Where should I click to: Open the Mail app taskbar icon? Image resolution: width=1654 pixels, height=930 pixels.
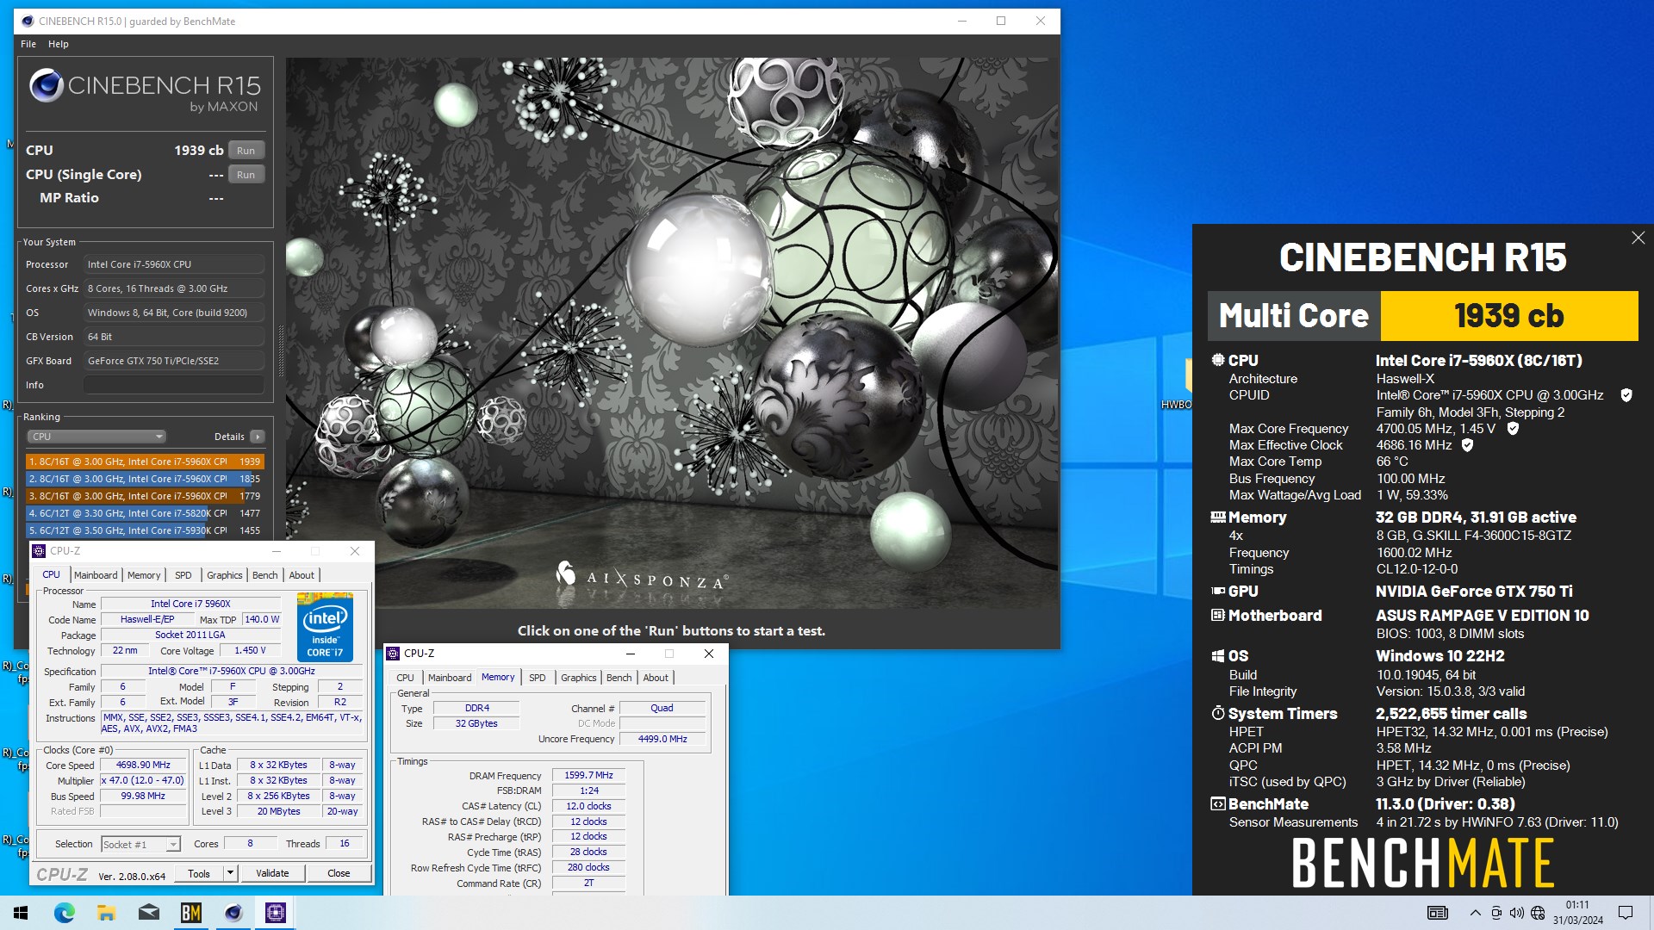tap(148, 913)
